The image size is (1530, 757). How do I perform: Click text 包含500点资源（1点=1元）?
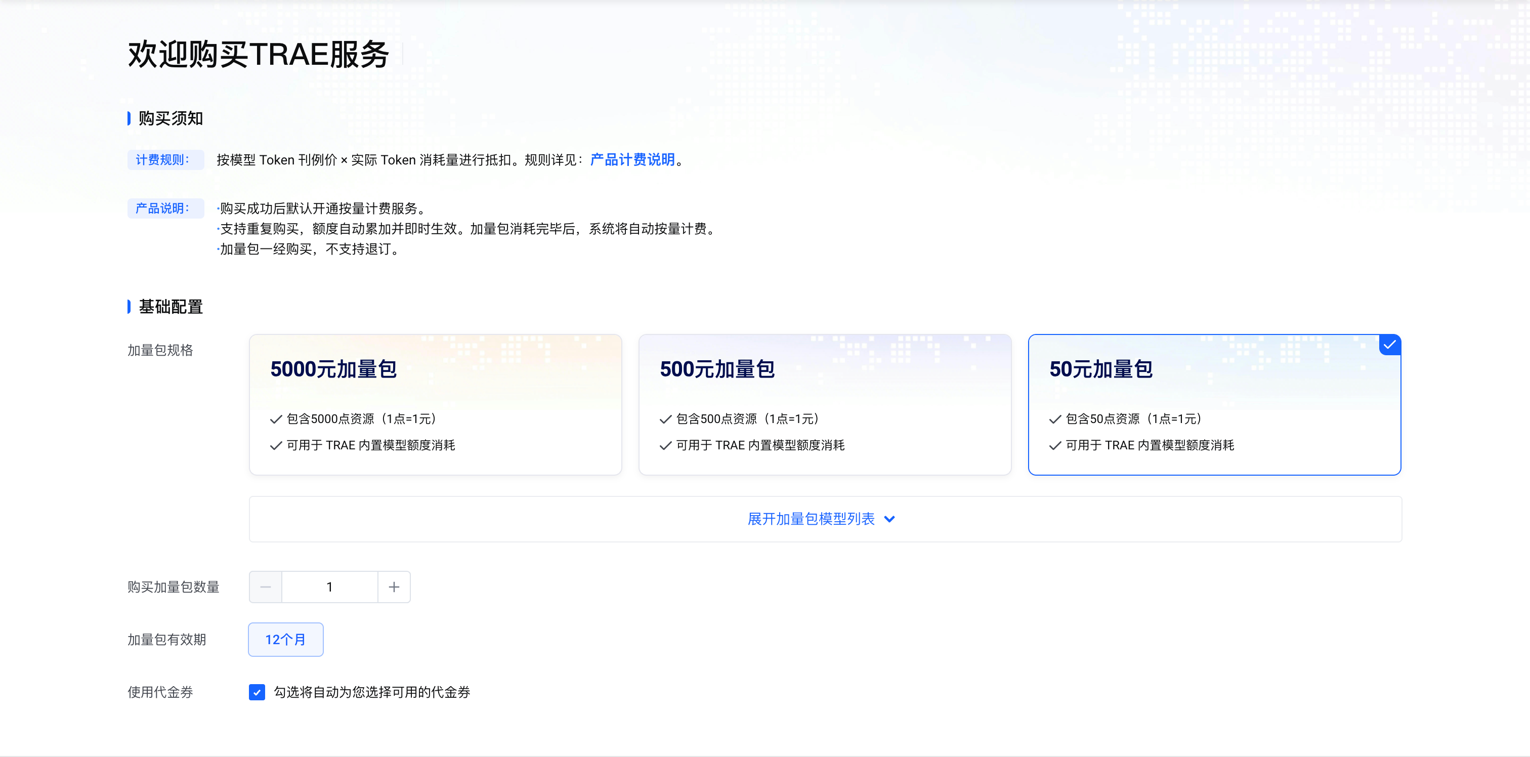748,419
